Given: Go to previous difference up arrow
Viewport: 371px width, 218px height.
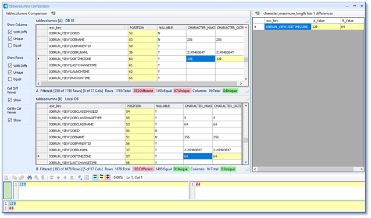Looking at the screenshot, I should (x=58, y=177).
